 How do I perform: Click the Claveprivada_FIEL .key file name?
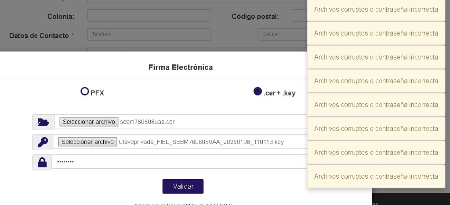pyautogui.click(x=201, y=142)
